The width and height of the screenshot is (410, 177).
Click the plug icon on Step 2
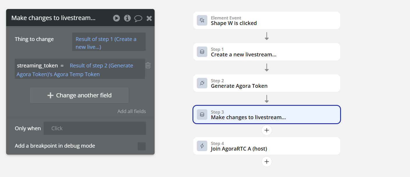202,83
